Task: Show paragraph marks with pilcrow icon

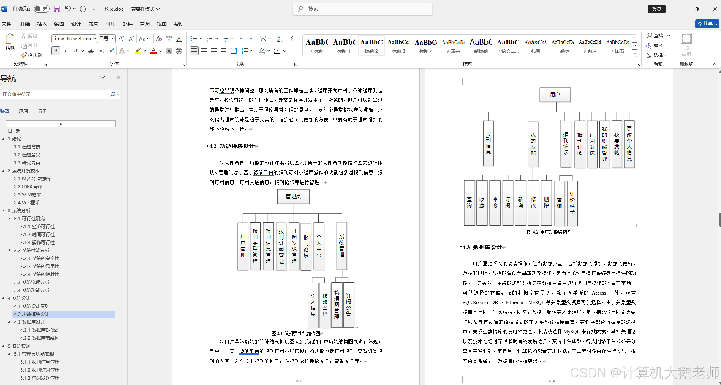Action: [292, 38]
